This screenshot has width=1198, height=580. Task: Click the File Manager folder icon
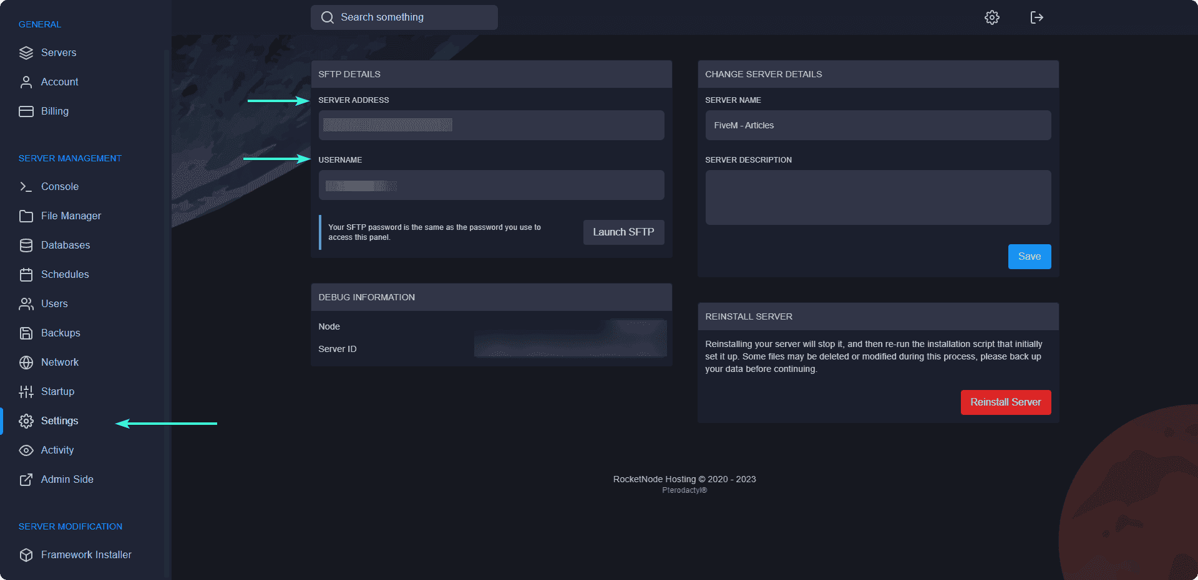[26, 216]
